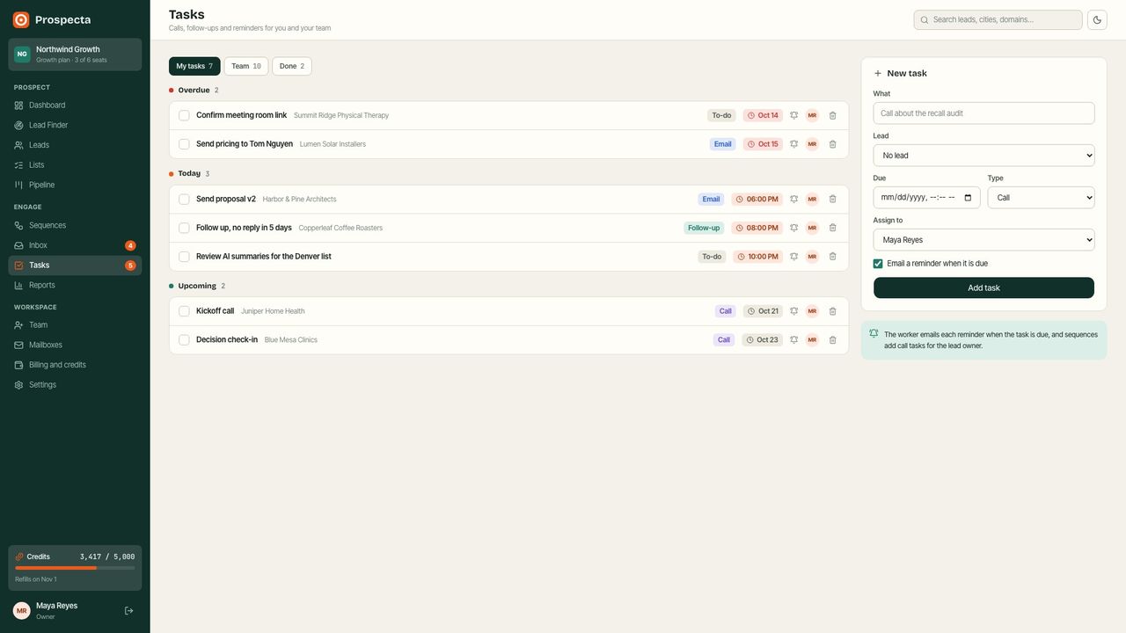This screenshot has width=1126, height=633.
Task: Delete the Decision check-in task
Action: (x=832, y=339)
